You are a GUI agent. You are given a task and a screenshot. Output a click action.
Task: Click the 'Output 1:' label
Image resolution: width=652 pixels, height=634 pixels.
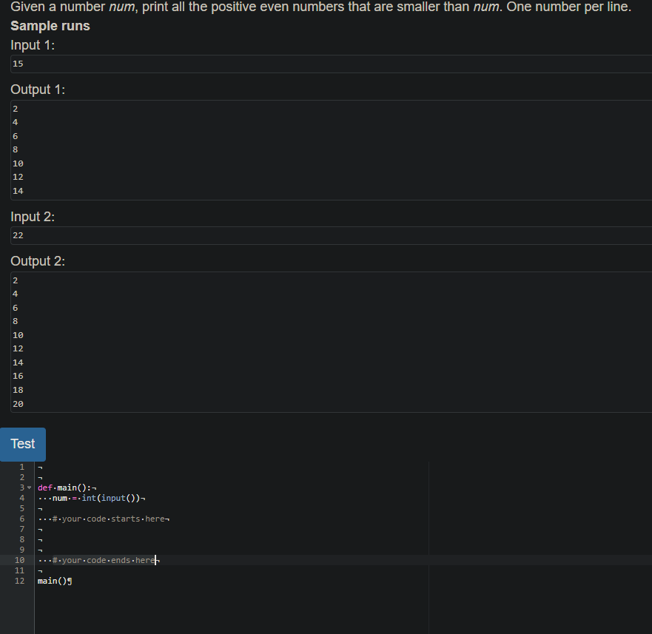pyautogui.click(x=38, y=90)
